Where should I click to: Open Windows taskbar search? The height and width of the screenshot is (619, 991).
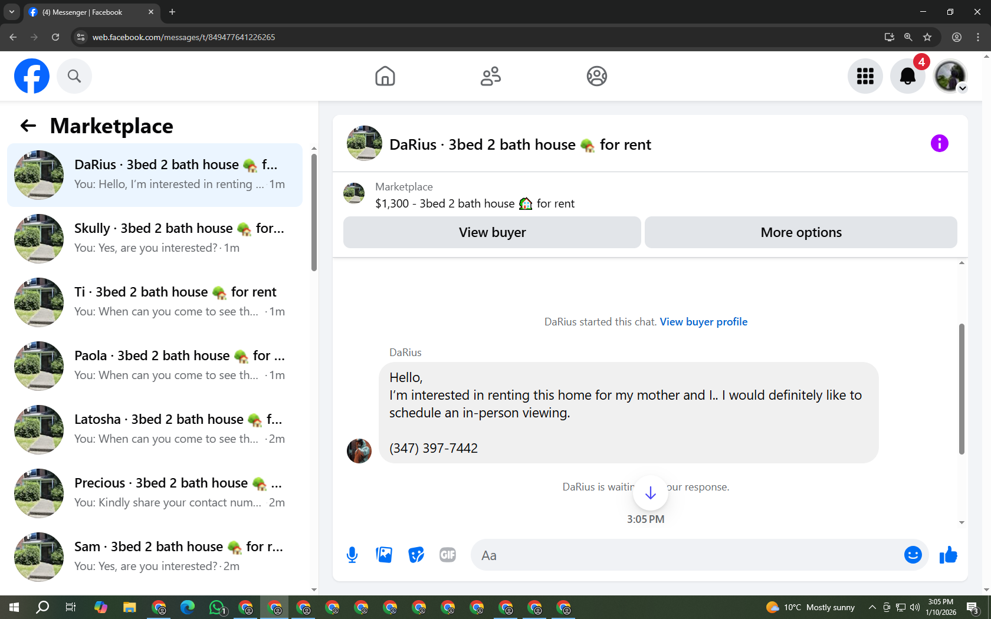(x=42, y=607)
